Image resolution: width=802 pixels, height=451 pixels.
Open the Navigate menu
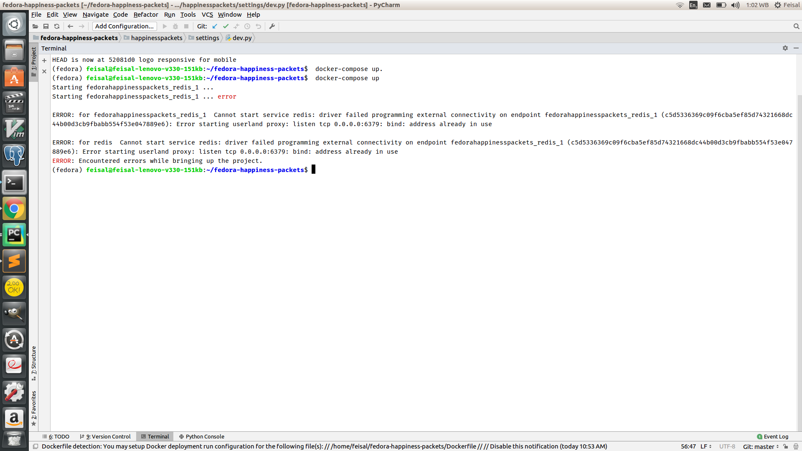click(95, 15)
